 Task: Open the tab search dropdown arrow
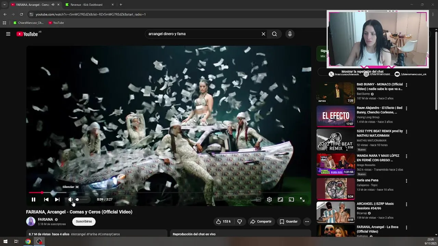pyautogui.click(x=4, y=5)
